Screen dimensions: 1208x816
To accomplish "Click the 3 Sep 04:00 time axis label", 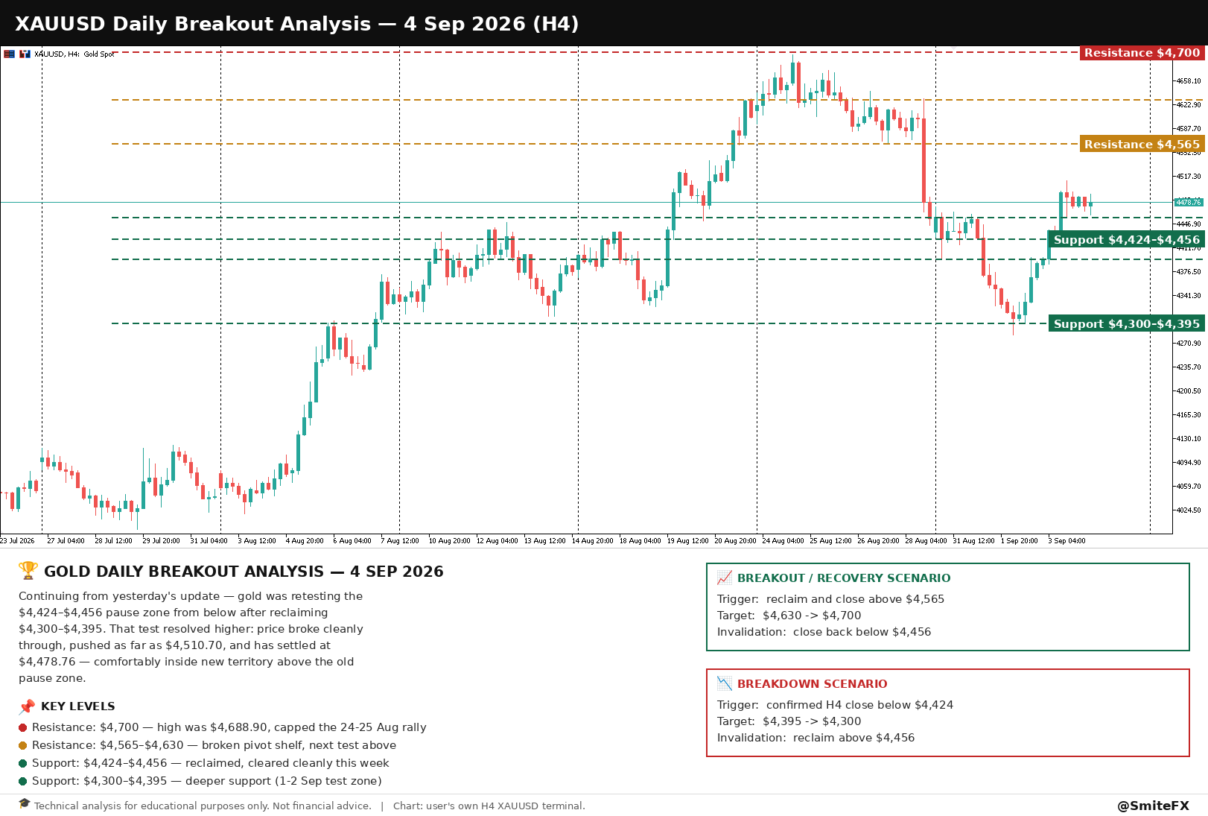I will (1066, 540).
